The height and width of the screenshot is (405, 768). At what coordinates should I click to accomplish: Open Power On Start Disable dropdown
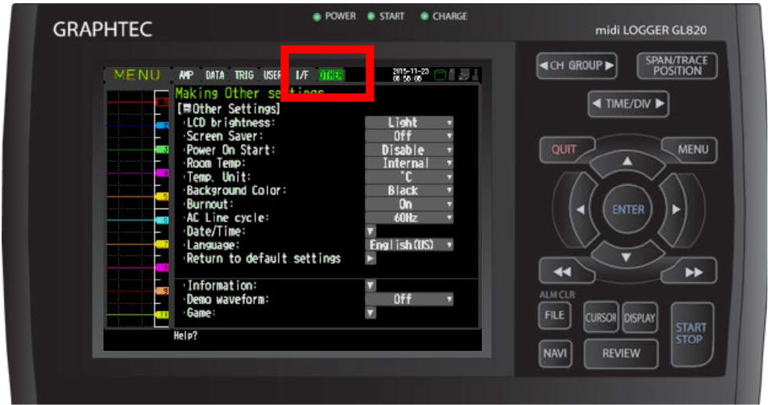[409, 150]
